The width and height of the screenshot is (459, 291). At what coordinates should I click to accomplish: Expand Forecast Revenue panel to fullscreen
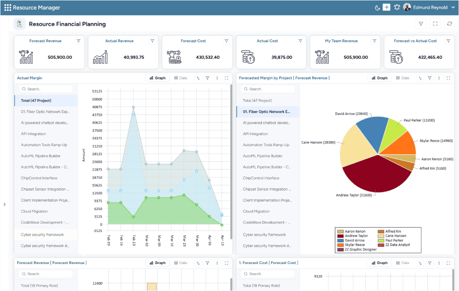(x=227, y=263)
